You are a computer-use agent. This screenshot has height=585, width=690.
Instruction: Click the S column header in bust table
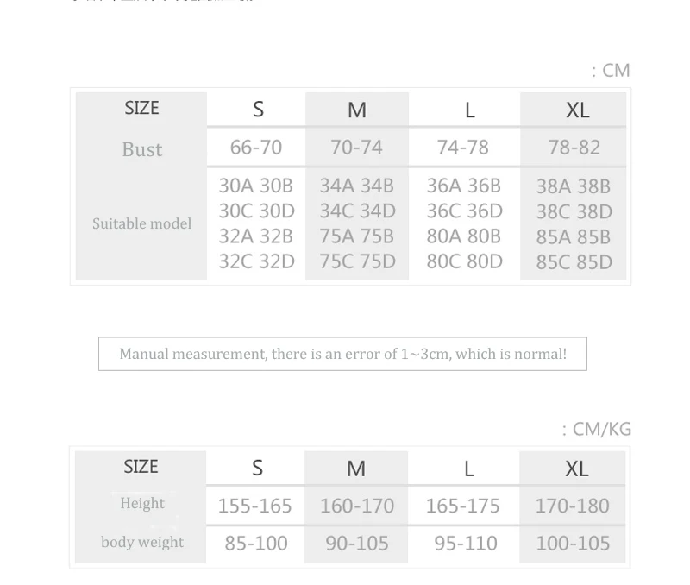click(258, 110)
